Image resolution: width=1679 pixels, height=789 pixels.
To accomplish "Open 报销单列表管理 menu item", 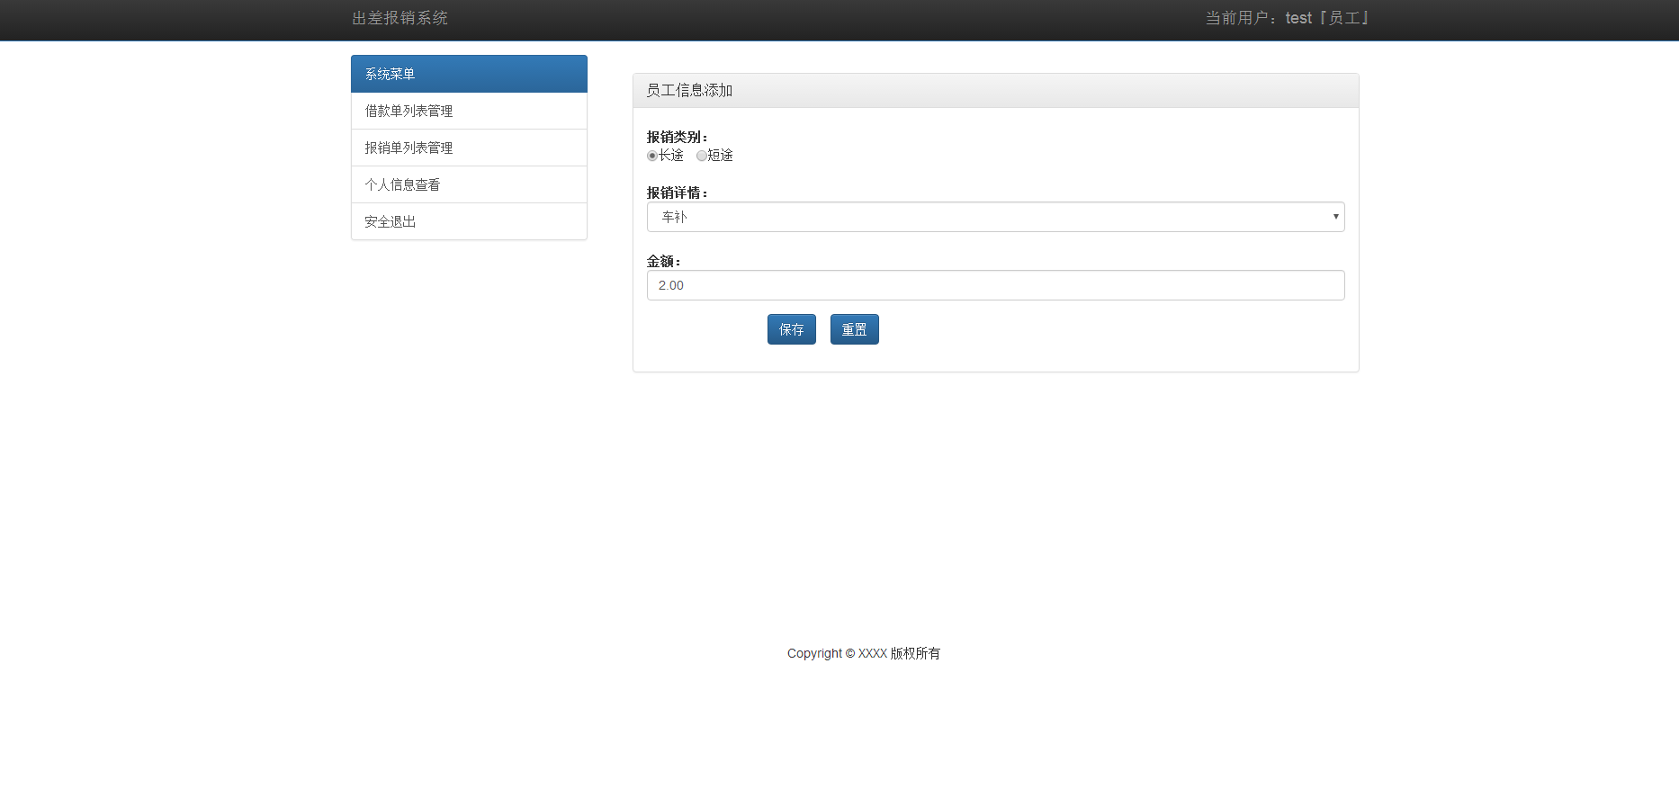I will coord(469,148).
